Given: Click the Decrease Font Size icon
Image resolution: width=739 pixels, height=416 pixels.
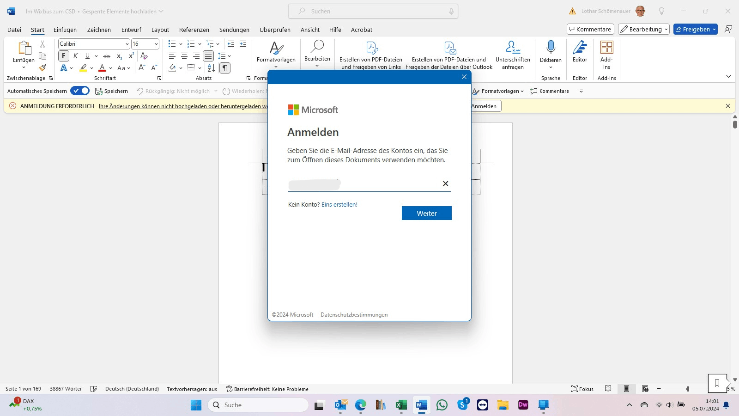Looking at the screenshot, I should pos(154,68).
